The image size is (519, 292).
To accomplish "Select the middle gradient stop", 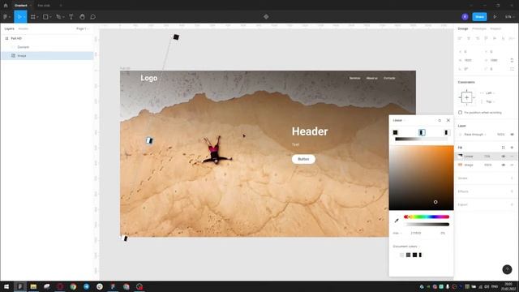I will click(x=422, y=132).
